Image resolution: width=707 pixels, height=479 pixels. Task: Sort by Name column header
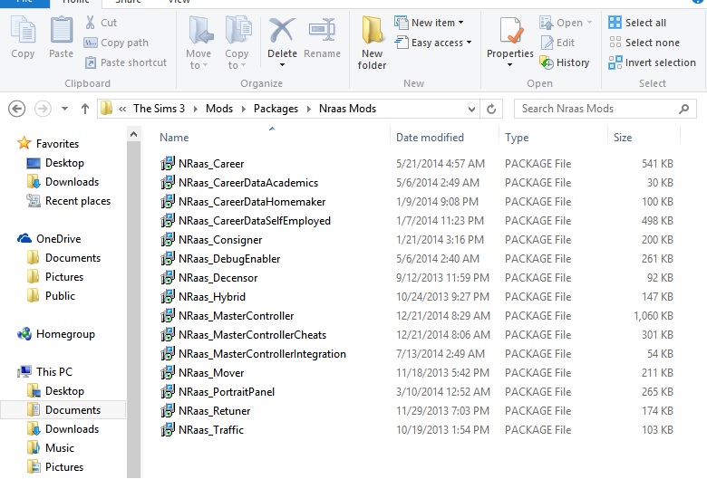tap(174, 138)
